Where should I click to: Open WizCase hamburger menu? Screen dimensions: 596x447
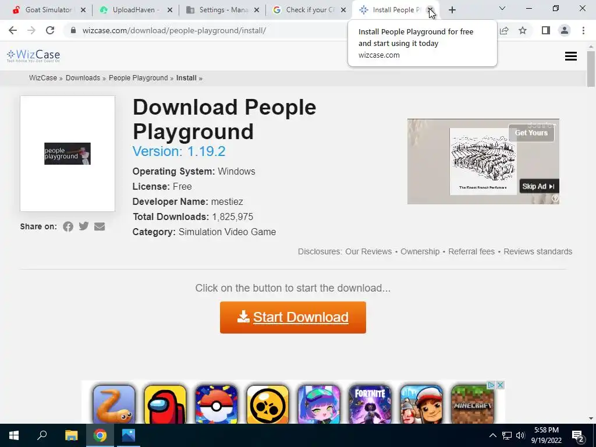point(570,56)
